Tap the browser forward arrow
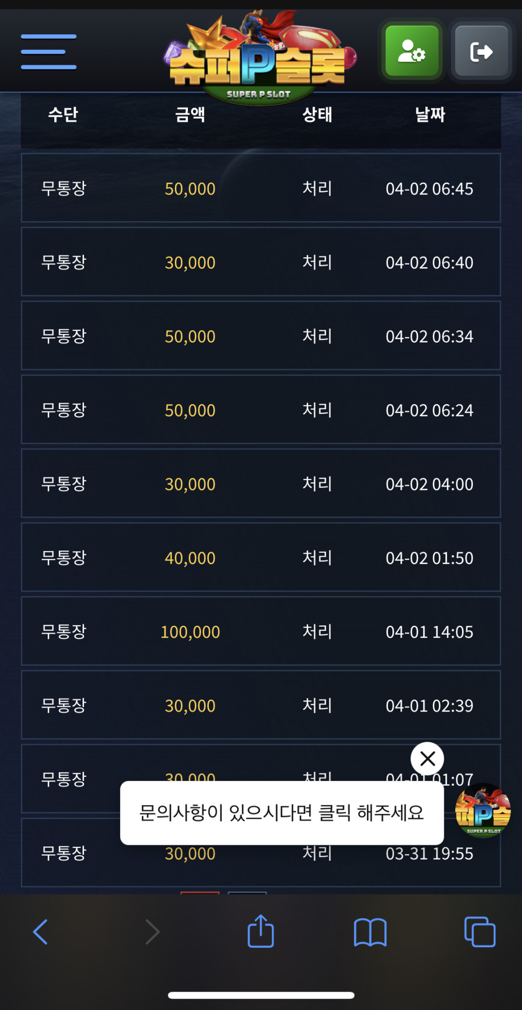This screenshot has height=1010, width=522. [152, 932]
